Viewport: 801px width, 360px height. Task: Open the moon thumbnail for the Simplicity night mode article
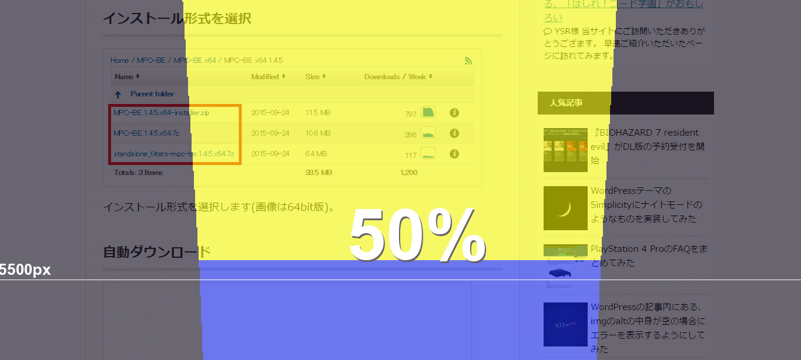565,208
